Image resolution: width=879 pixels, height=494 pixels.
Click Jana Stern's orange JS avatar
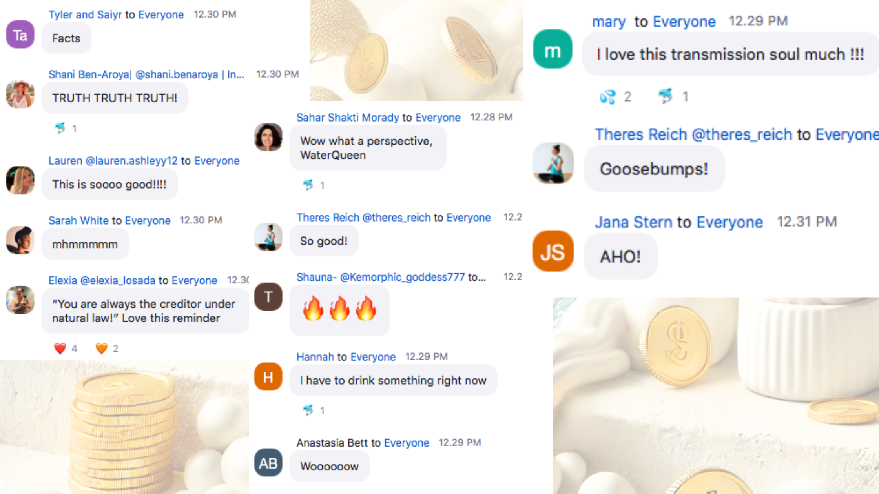tap(553, 251)
